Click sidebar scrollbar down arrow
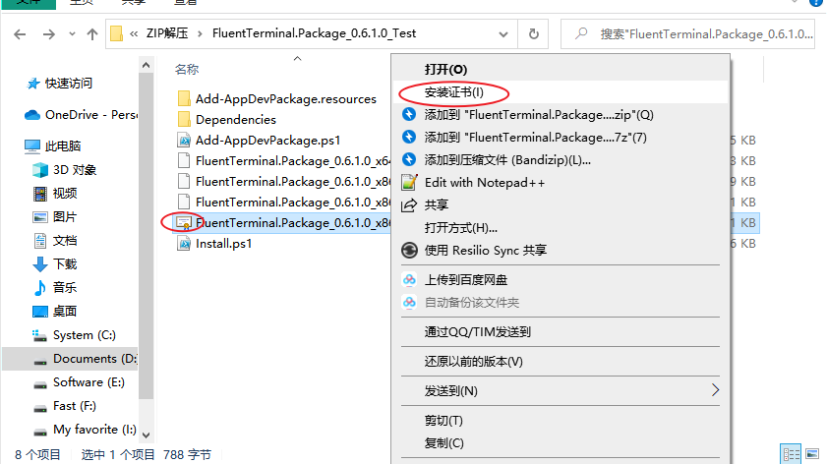 point(147,435)
